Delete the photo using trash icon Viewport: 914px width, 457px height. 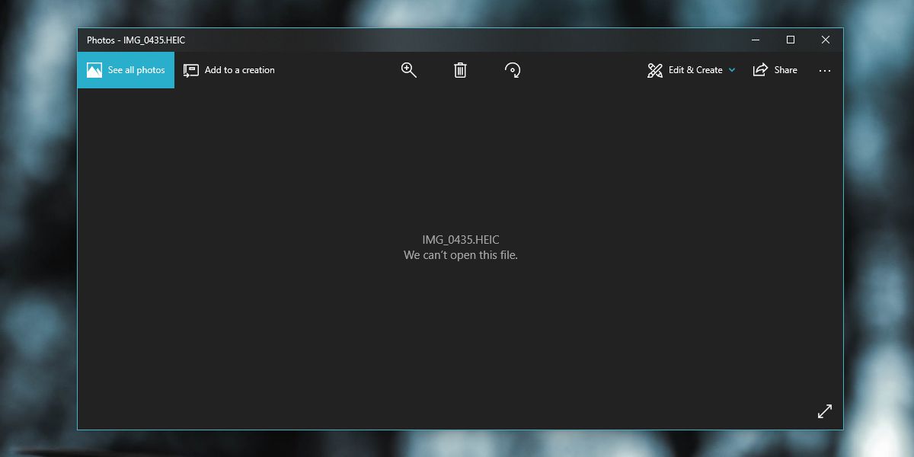pos(460,70)
